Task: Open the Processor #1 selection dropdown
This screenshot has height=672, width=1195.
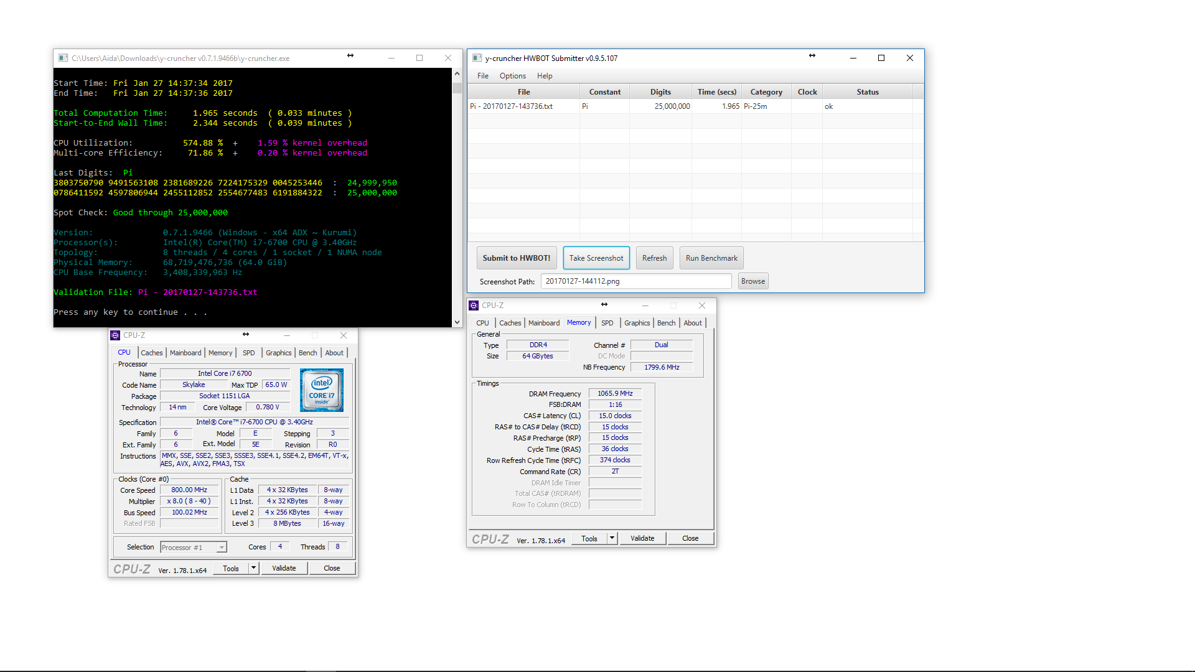Action: (193, 548)
